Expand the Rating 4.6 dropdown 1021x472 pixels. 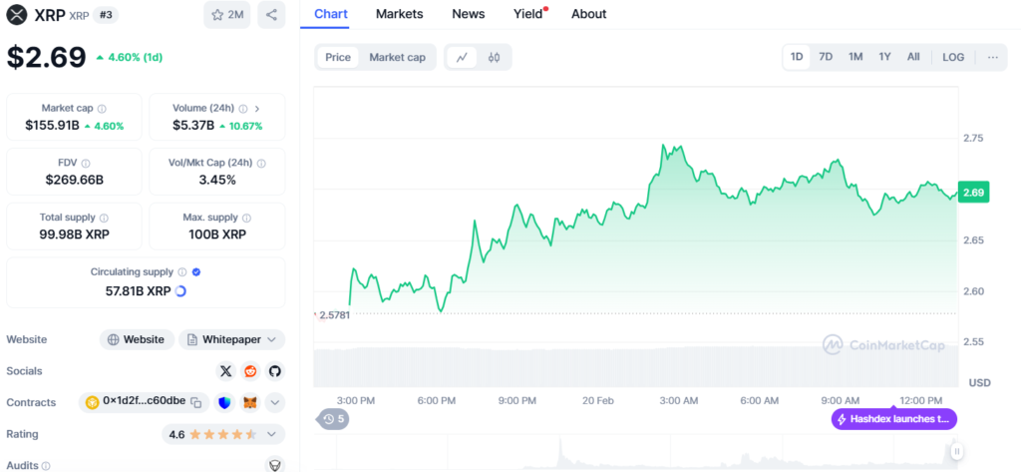(x=223, y=434)
